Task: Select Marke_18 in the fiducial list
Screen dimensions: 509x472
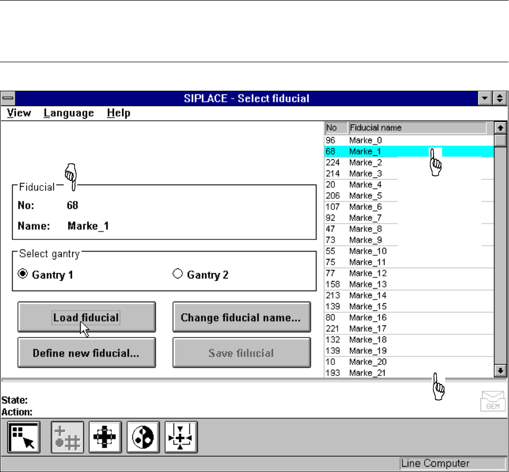Action: pyautogui.click(x=409, y=340)
